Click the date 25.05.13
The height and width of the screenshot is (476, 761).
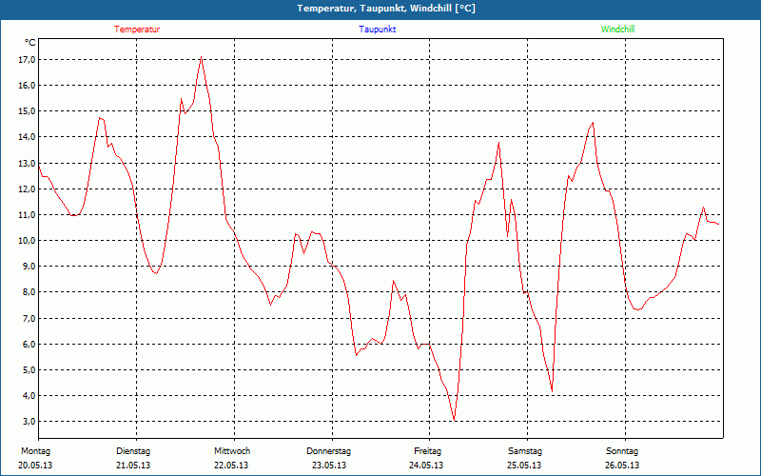pos(524,466)
